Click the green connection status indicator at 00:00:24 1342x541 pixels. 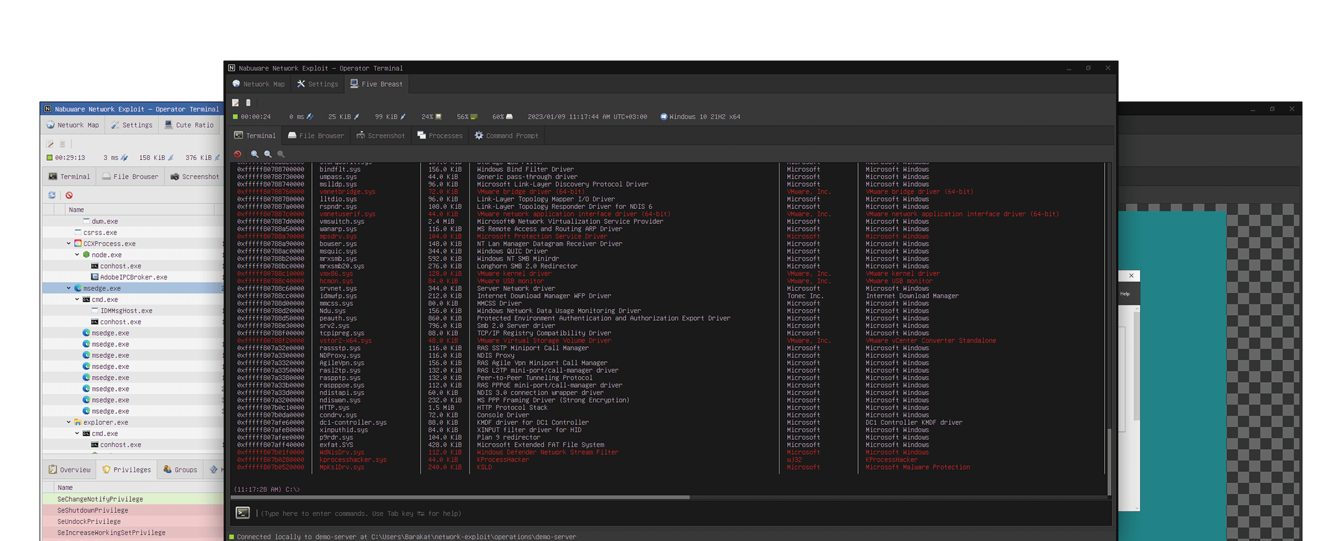point(235,117)
